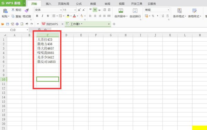Close the 工作簿1 document tab
The width and height of the screenshot is (207, 130).
109,24
